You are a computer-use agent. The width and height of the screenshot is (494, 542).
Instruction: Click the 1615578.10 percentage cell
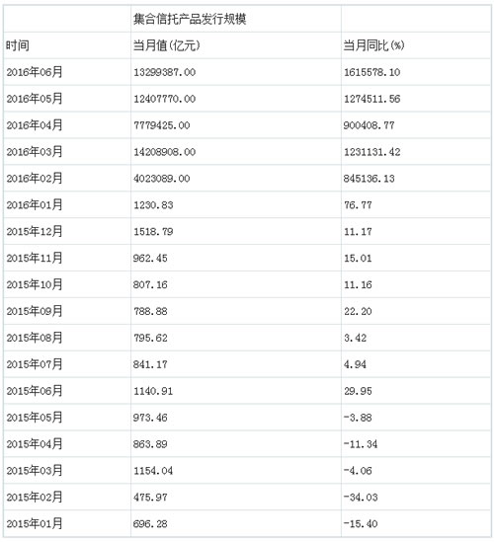click(371, 72)
